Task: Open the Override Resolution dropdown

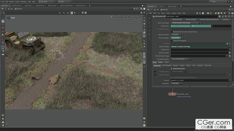Action: pos(181,59)
